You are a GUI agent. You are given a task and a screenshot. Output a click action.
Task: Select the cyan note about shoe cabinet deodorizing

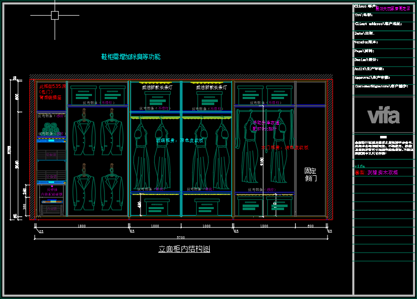131,57
